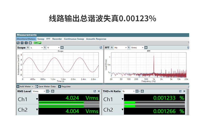Switch to the Continuous Sweep tab

click(x=74, y=39)
